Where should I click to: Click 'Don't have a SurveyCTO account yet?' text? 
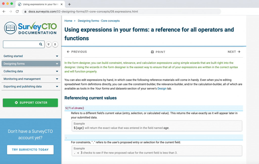[30, 134]
